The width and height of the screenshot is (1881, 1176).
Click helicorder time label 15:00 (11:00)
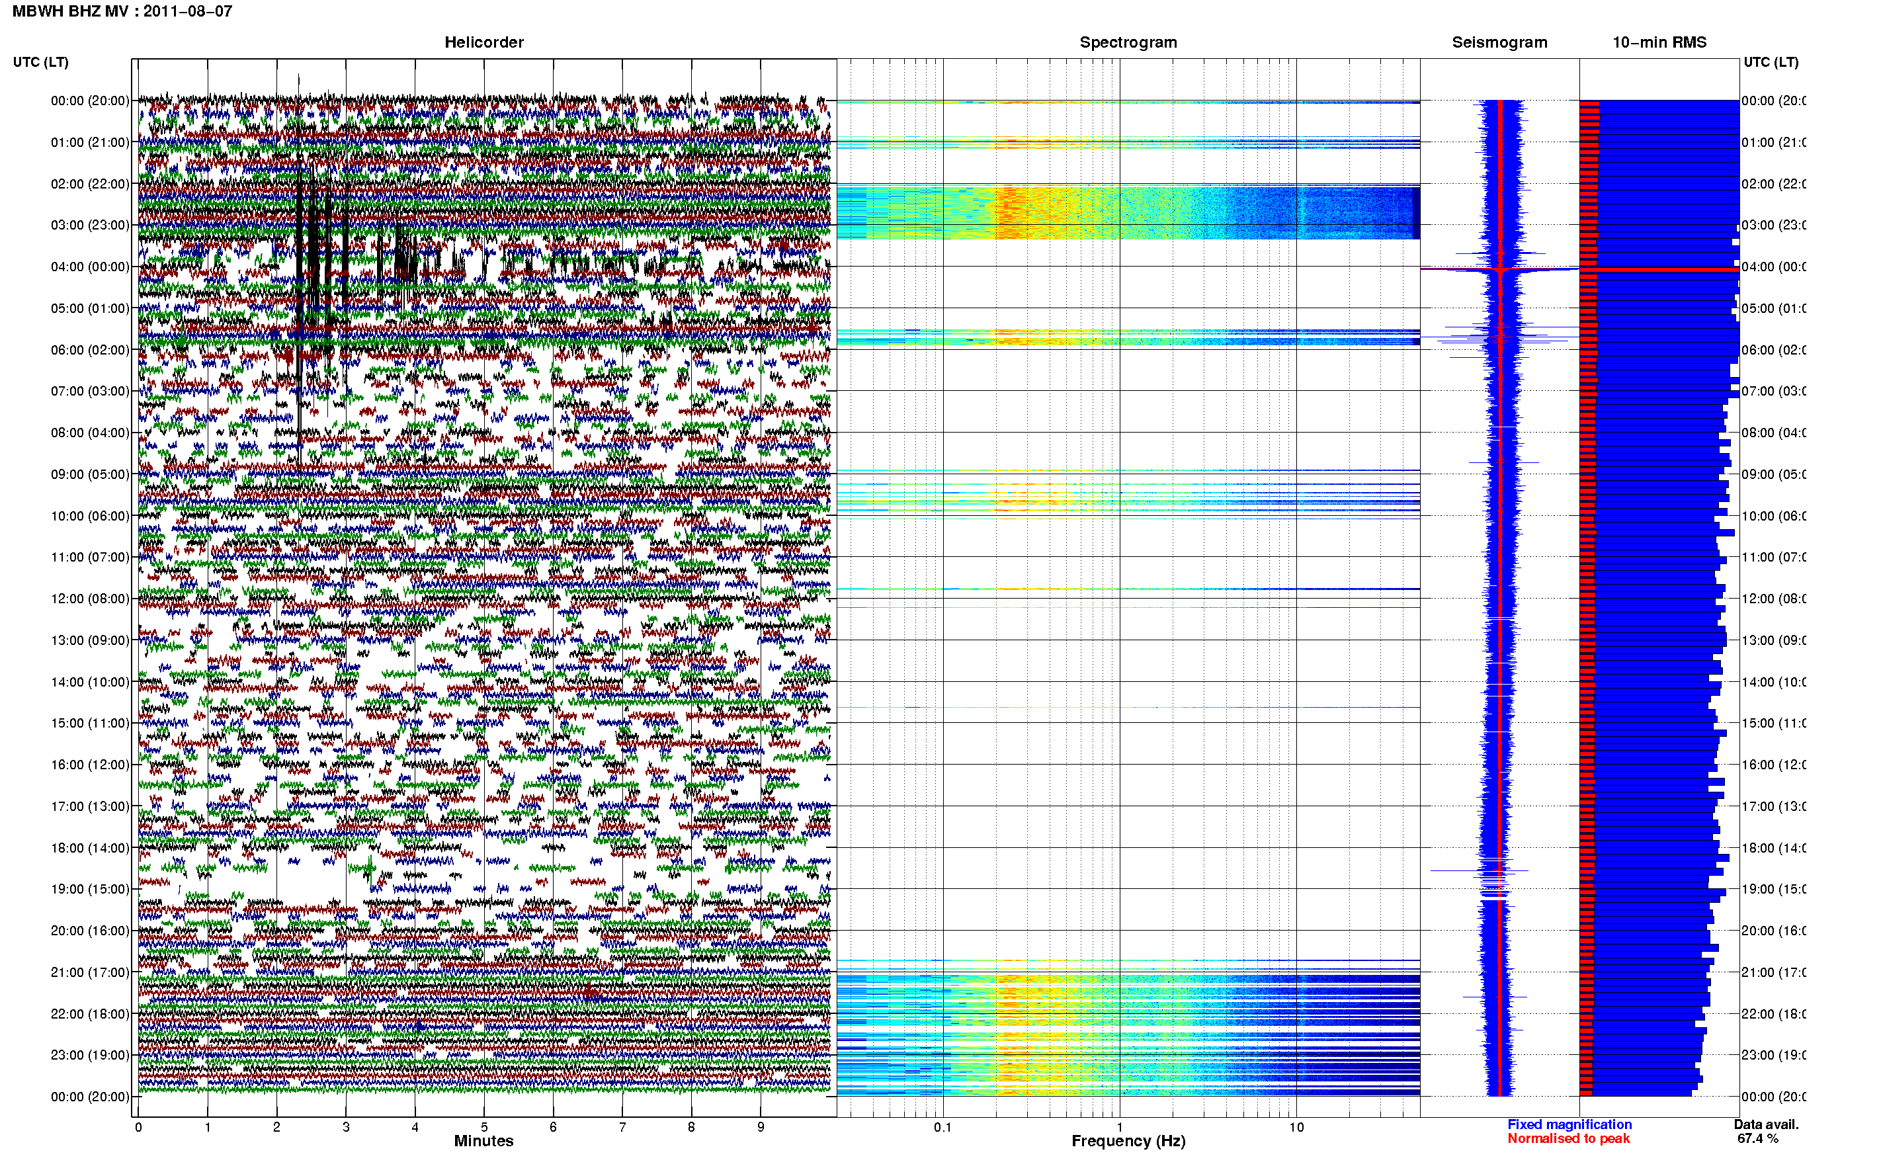90,722
